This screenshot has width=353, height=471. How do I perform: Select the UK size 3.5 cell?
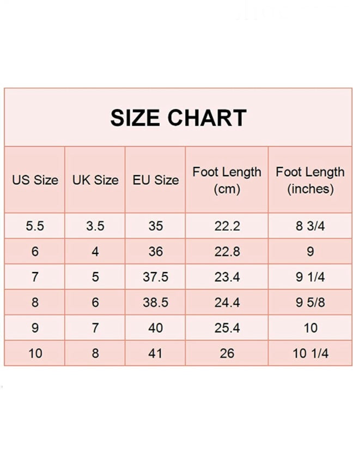click(x=95, y=226)
